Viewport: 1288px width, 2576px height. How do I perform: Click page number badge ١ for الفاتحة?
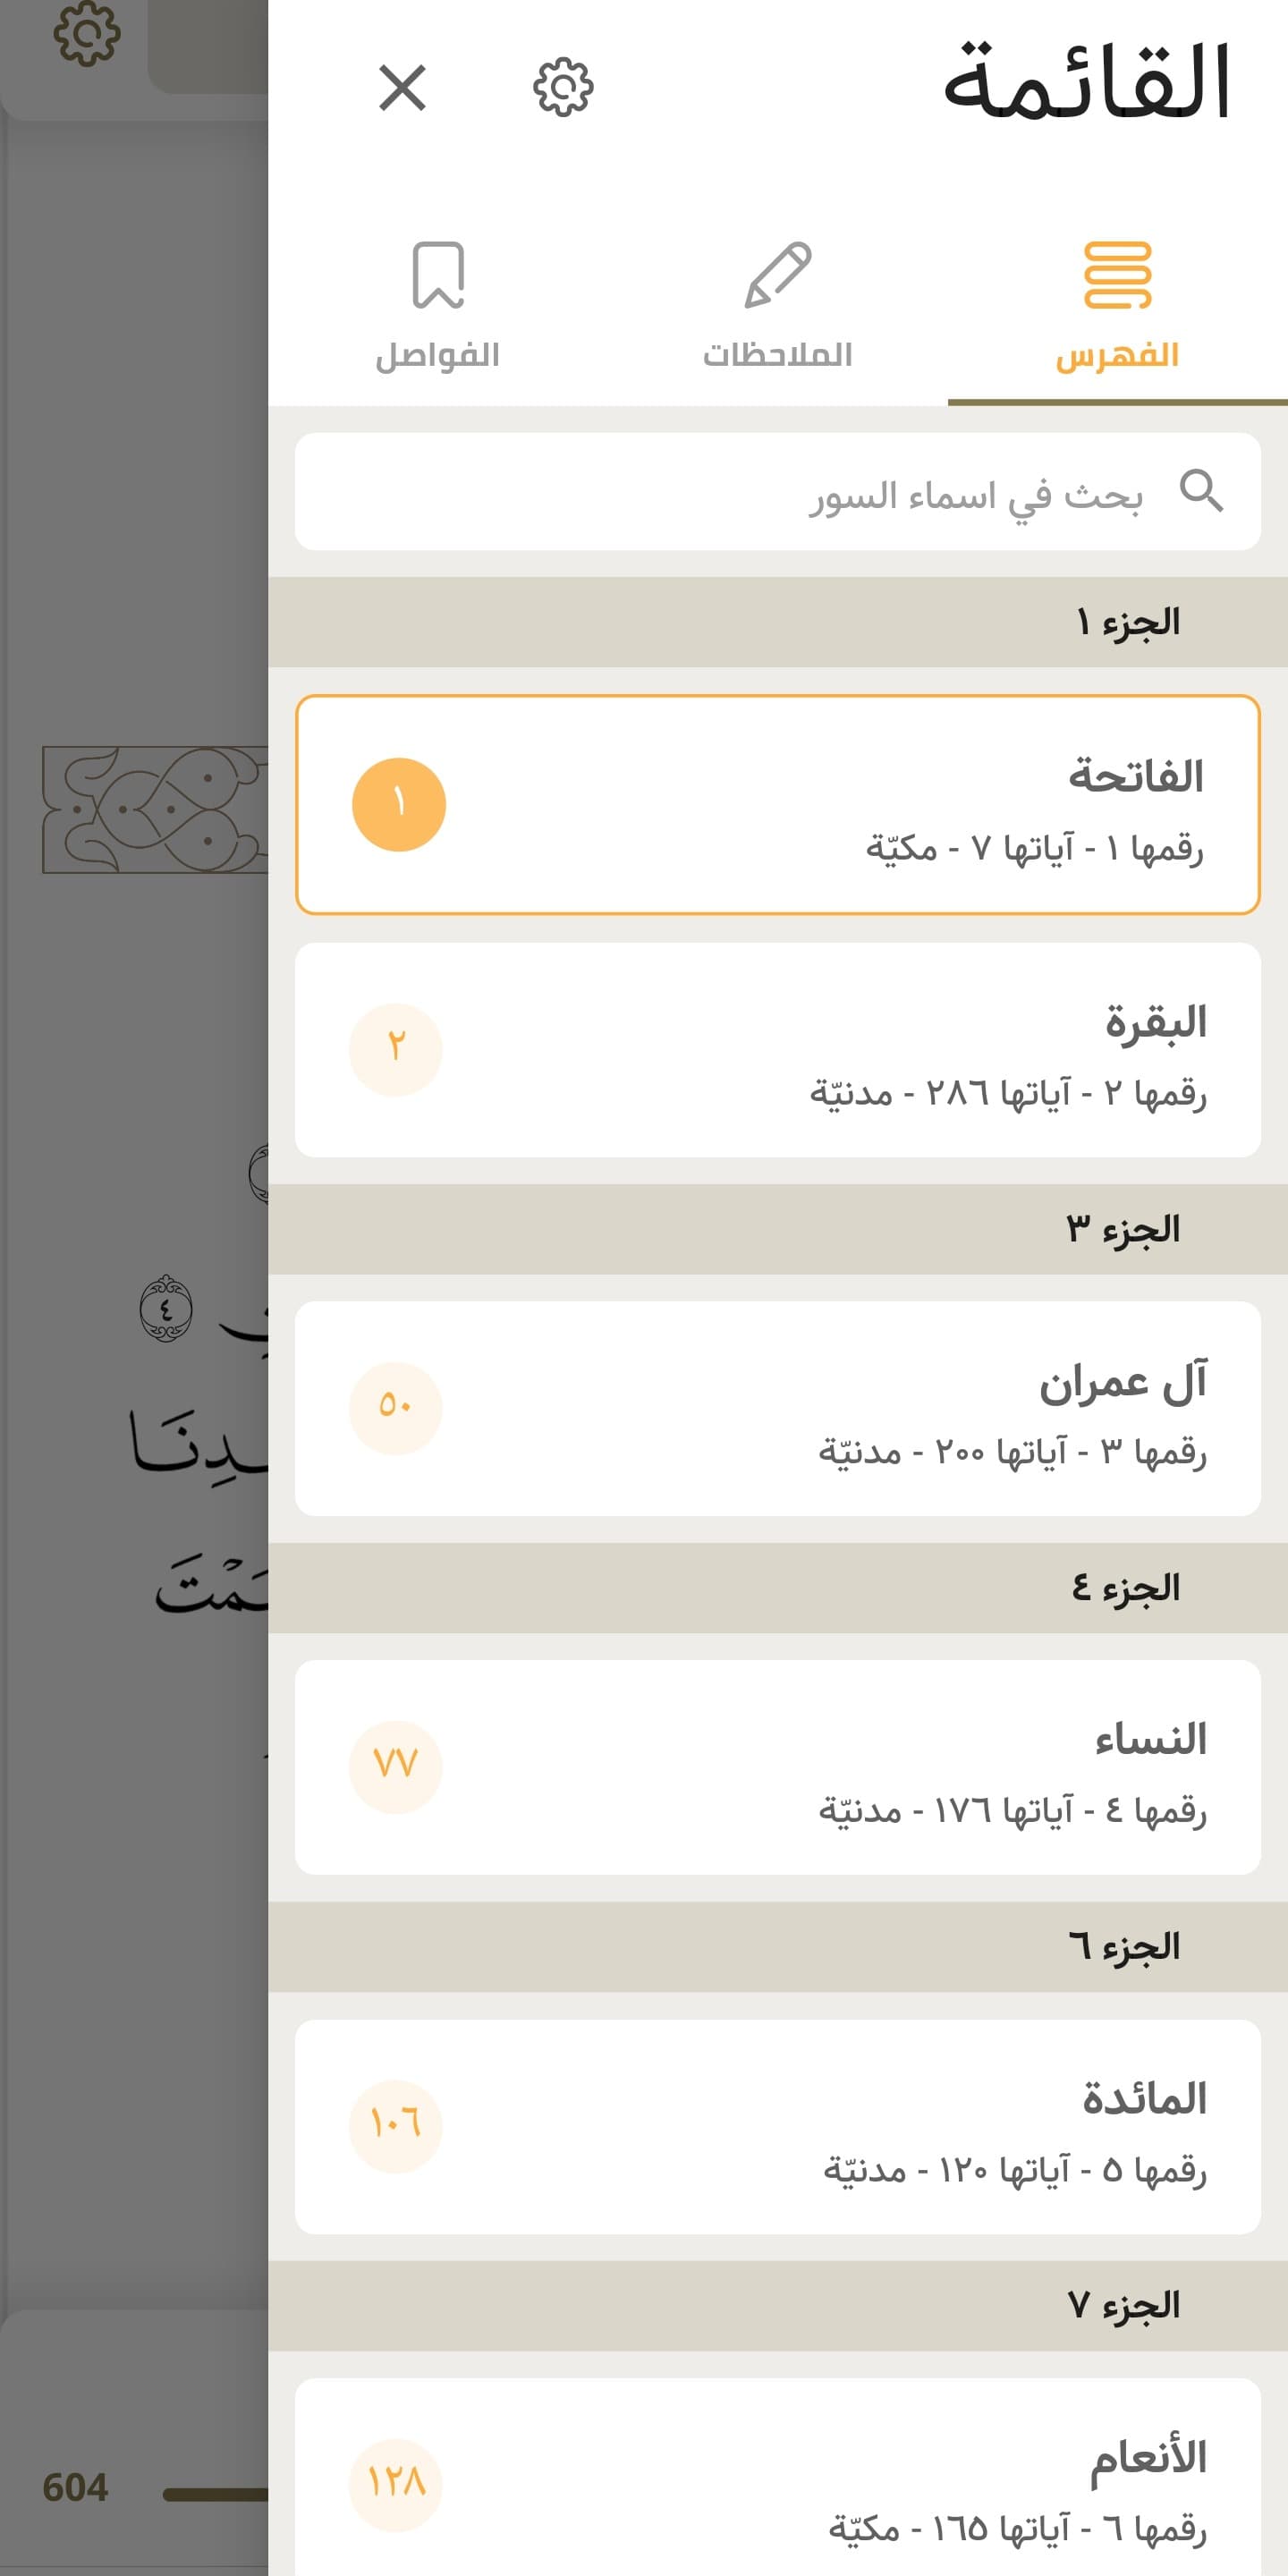398,805
